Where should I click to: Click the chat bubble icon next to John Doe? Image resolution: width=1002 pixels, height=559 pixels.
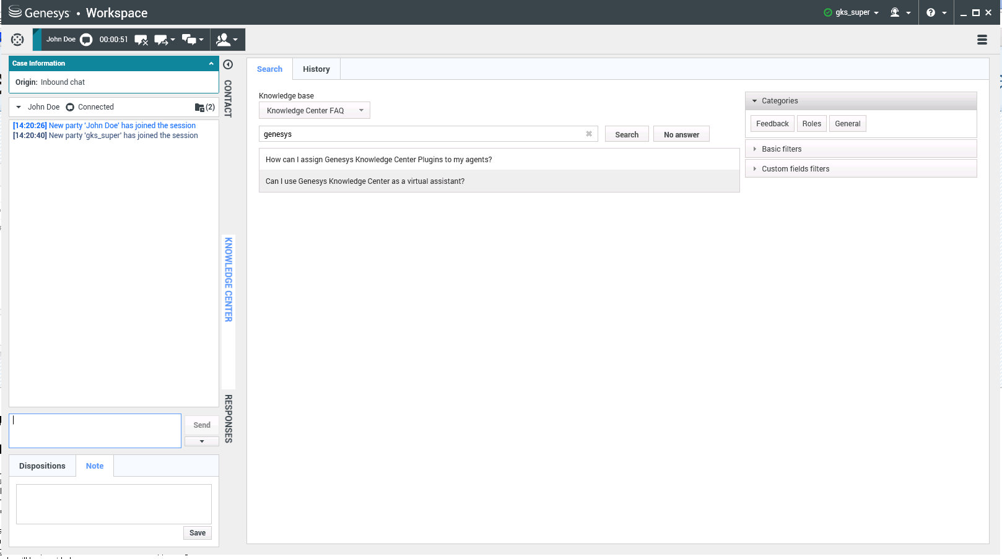[86, 40]
